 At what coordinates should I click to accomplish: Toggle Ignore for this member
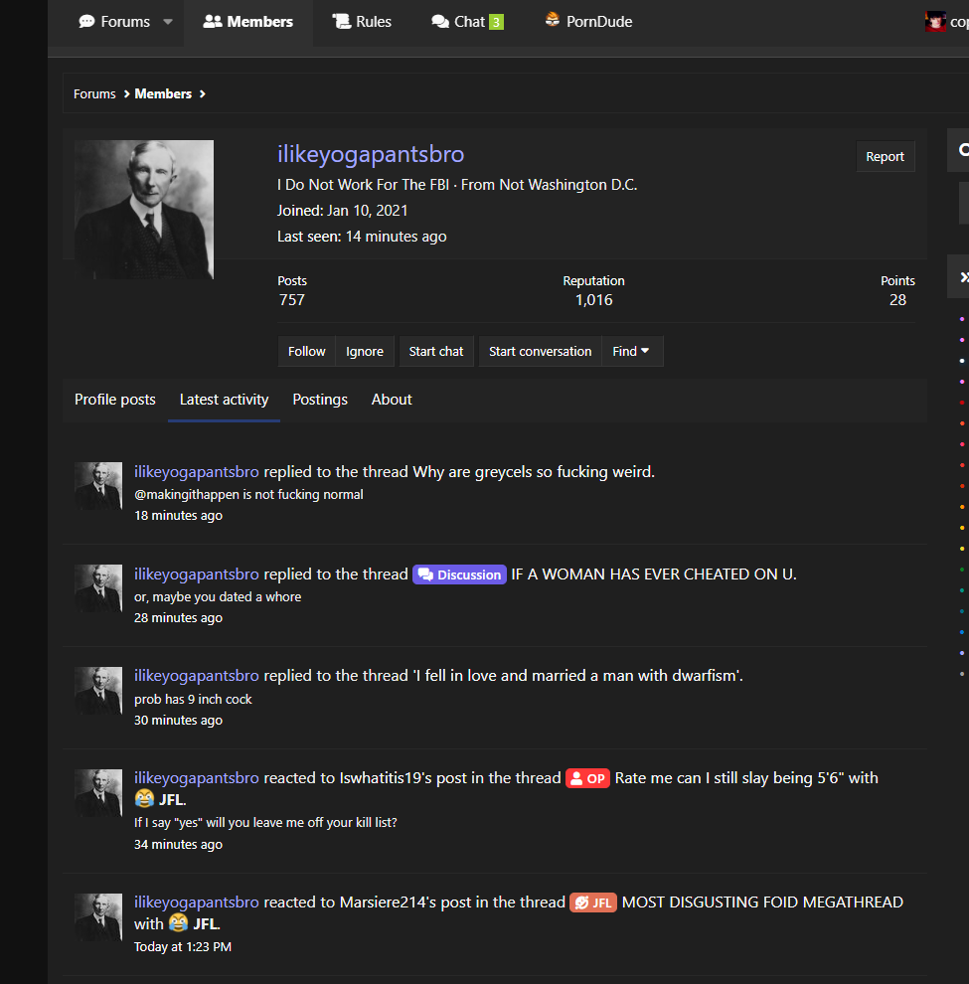tap(365, 351)
